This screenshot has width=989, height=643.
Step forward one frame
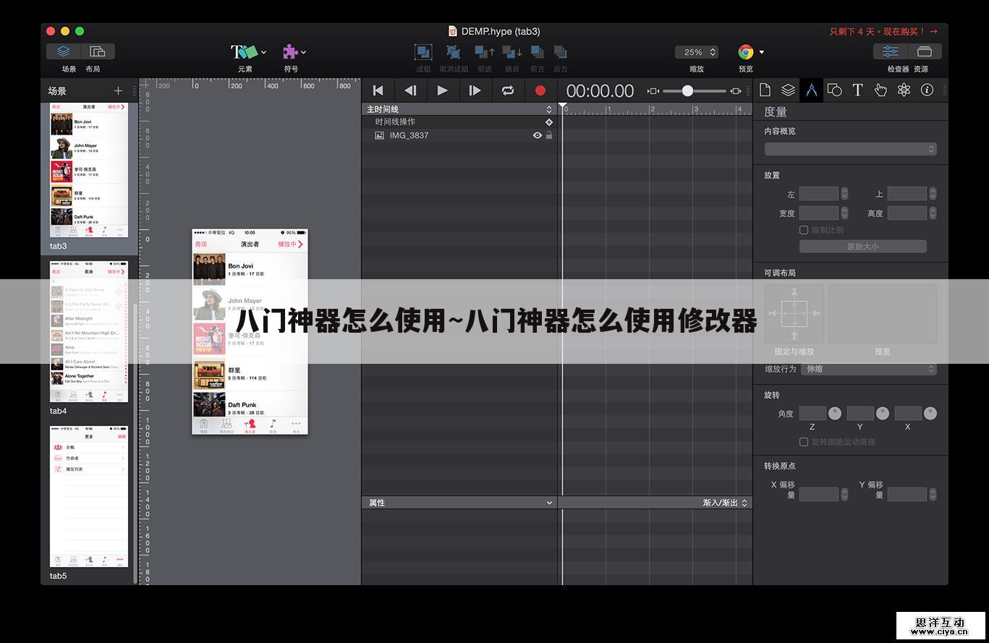tap(475, 90)
